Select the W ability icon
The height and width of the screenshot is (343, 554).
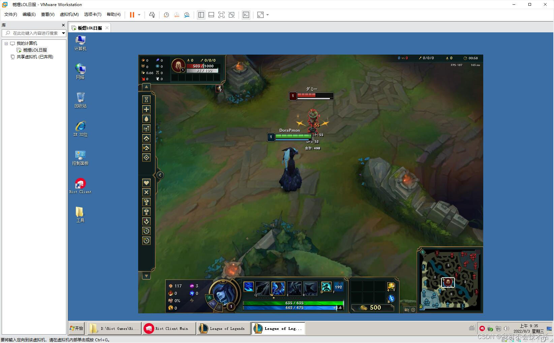click(278, 289)
